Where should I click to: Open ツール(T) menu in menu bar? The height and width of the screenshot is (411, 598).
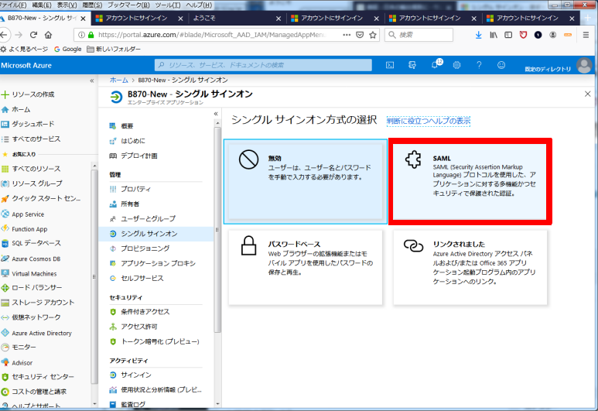(168, 5)
